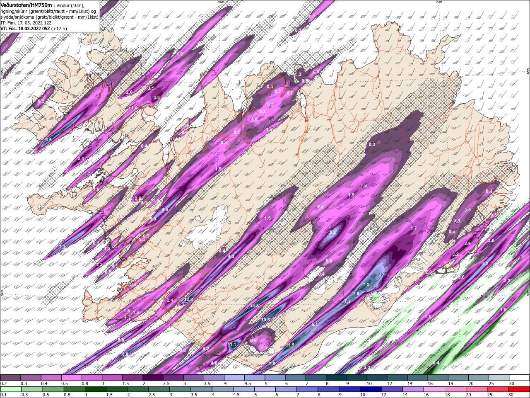530x398 pixels.
Task: Click the 'VT: Fös. 18.03.2022 05Z' valid time
Action: click(x=26, y=29)
